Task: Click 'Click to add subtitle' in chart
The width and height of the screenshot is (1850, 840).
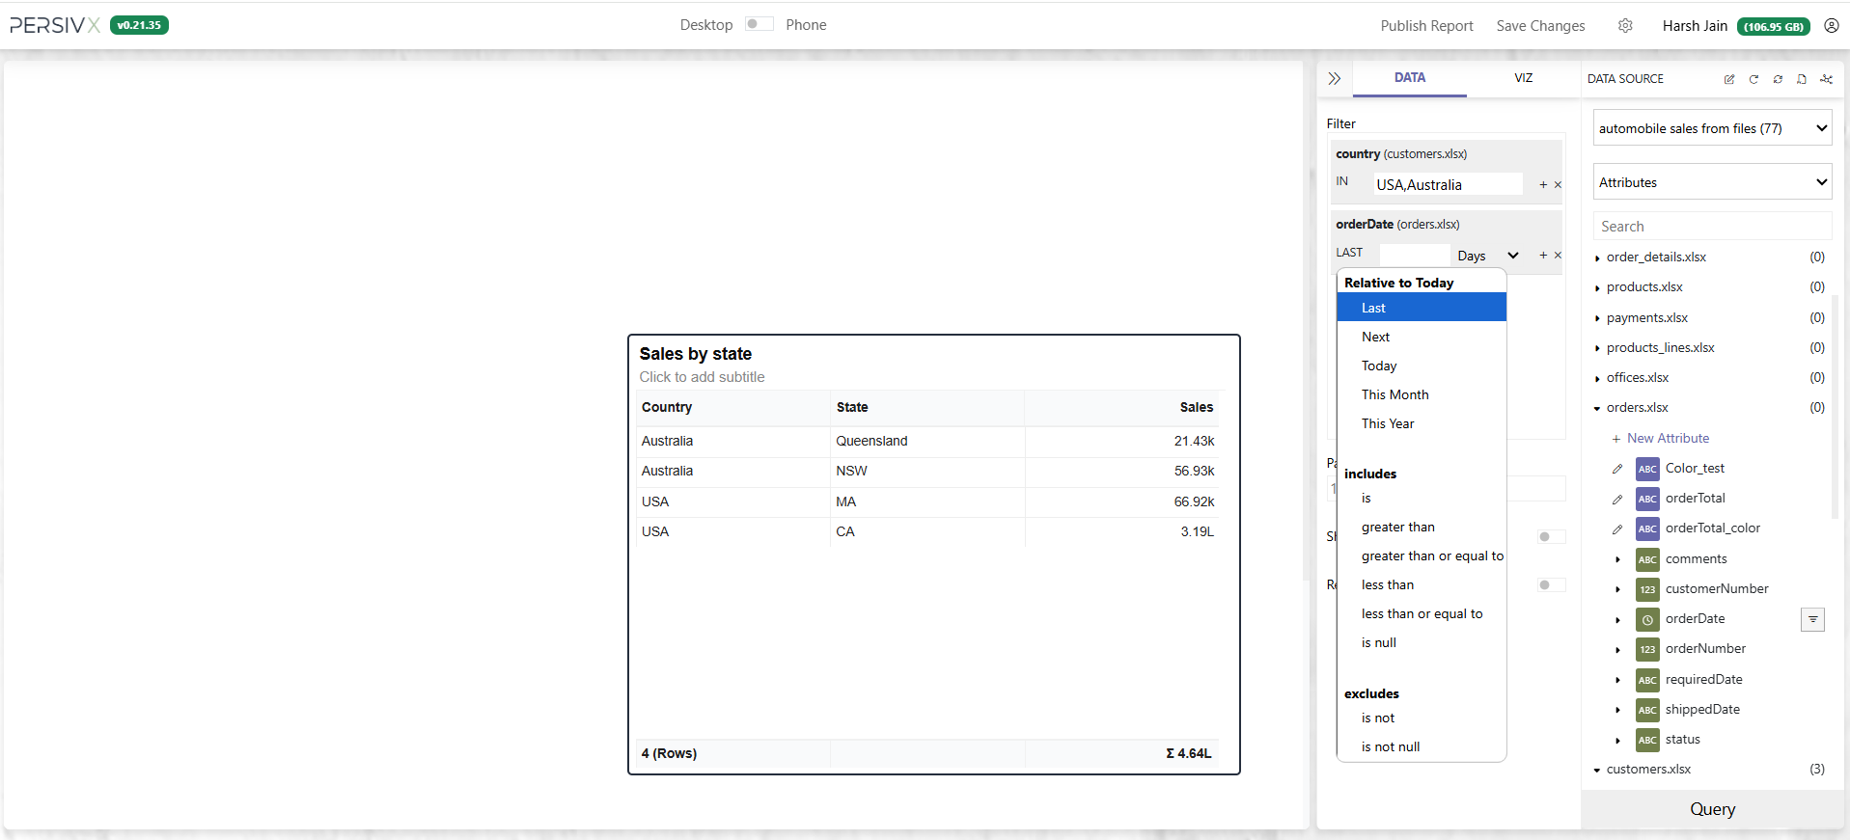Action: tap(702, 377)
